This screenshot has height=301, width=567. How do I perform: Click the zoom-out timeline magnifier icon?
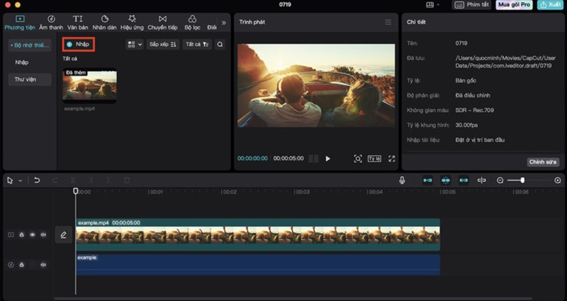(500, 180)
